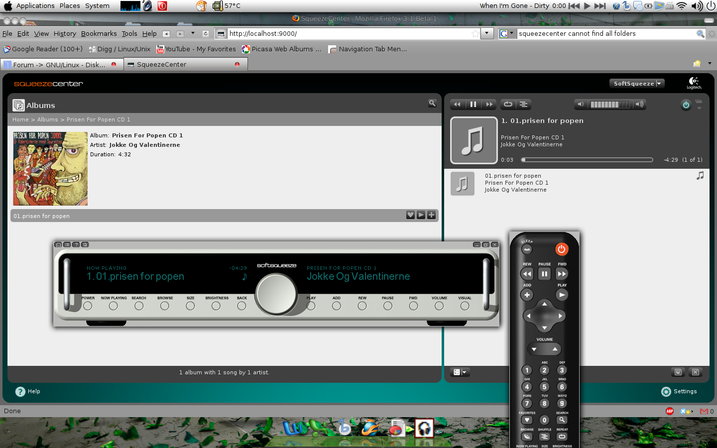Click the Repeat button on the remote
717x448 pixels.
tap(562, 437)
